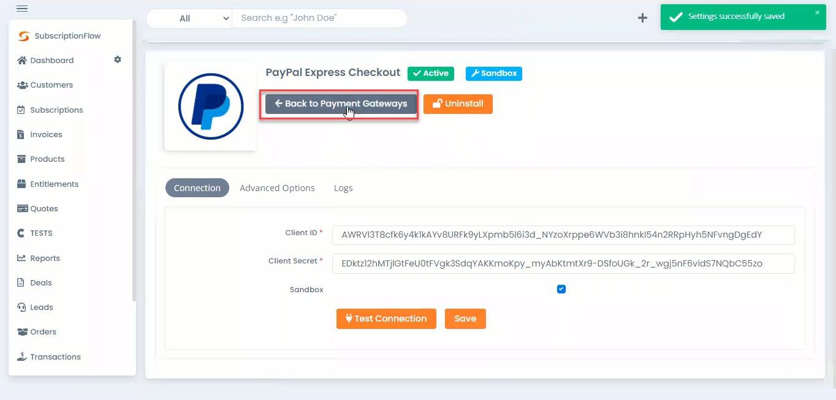Click the Transactions hand-dollar icon
The width and height of the screenshot is (836, 400).
[x=22, y=357]
